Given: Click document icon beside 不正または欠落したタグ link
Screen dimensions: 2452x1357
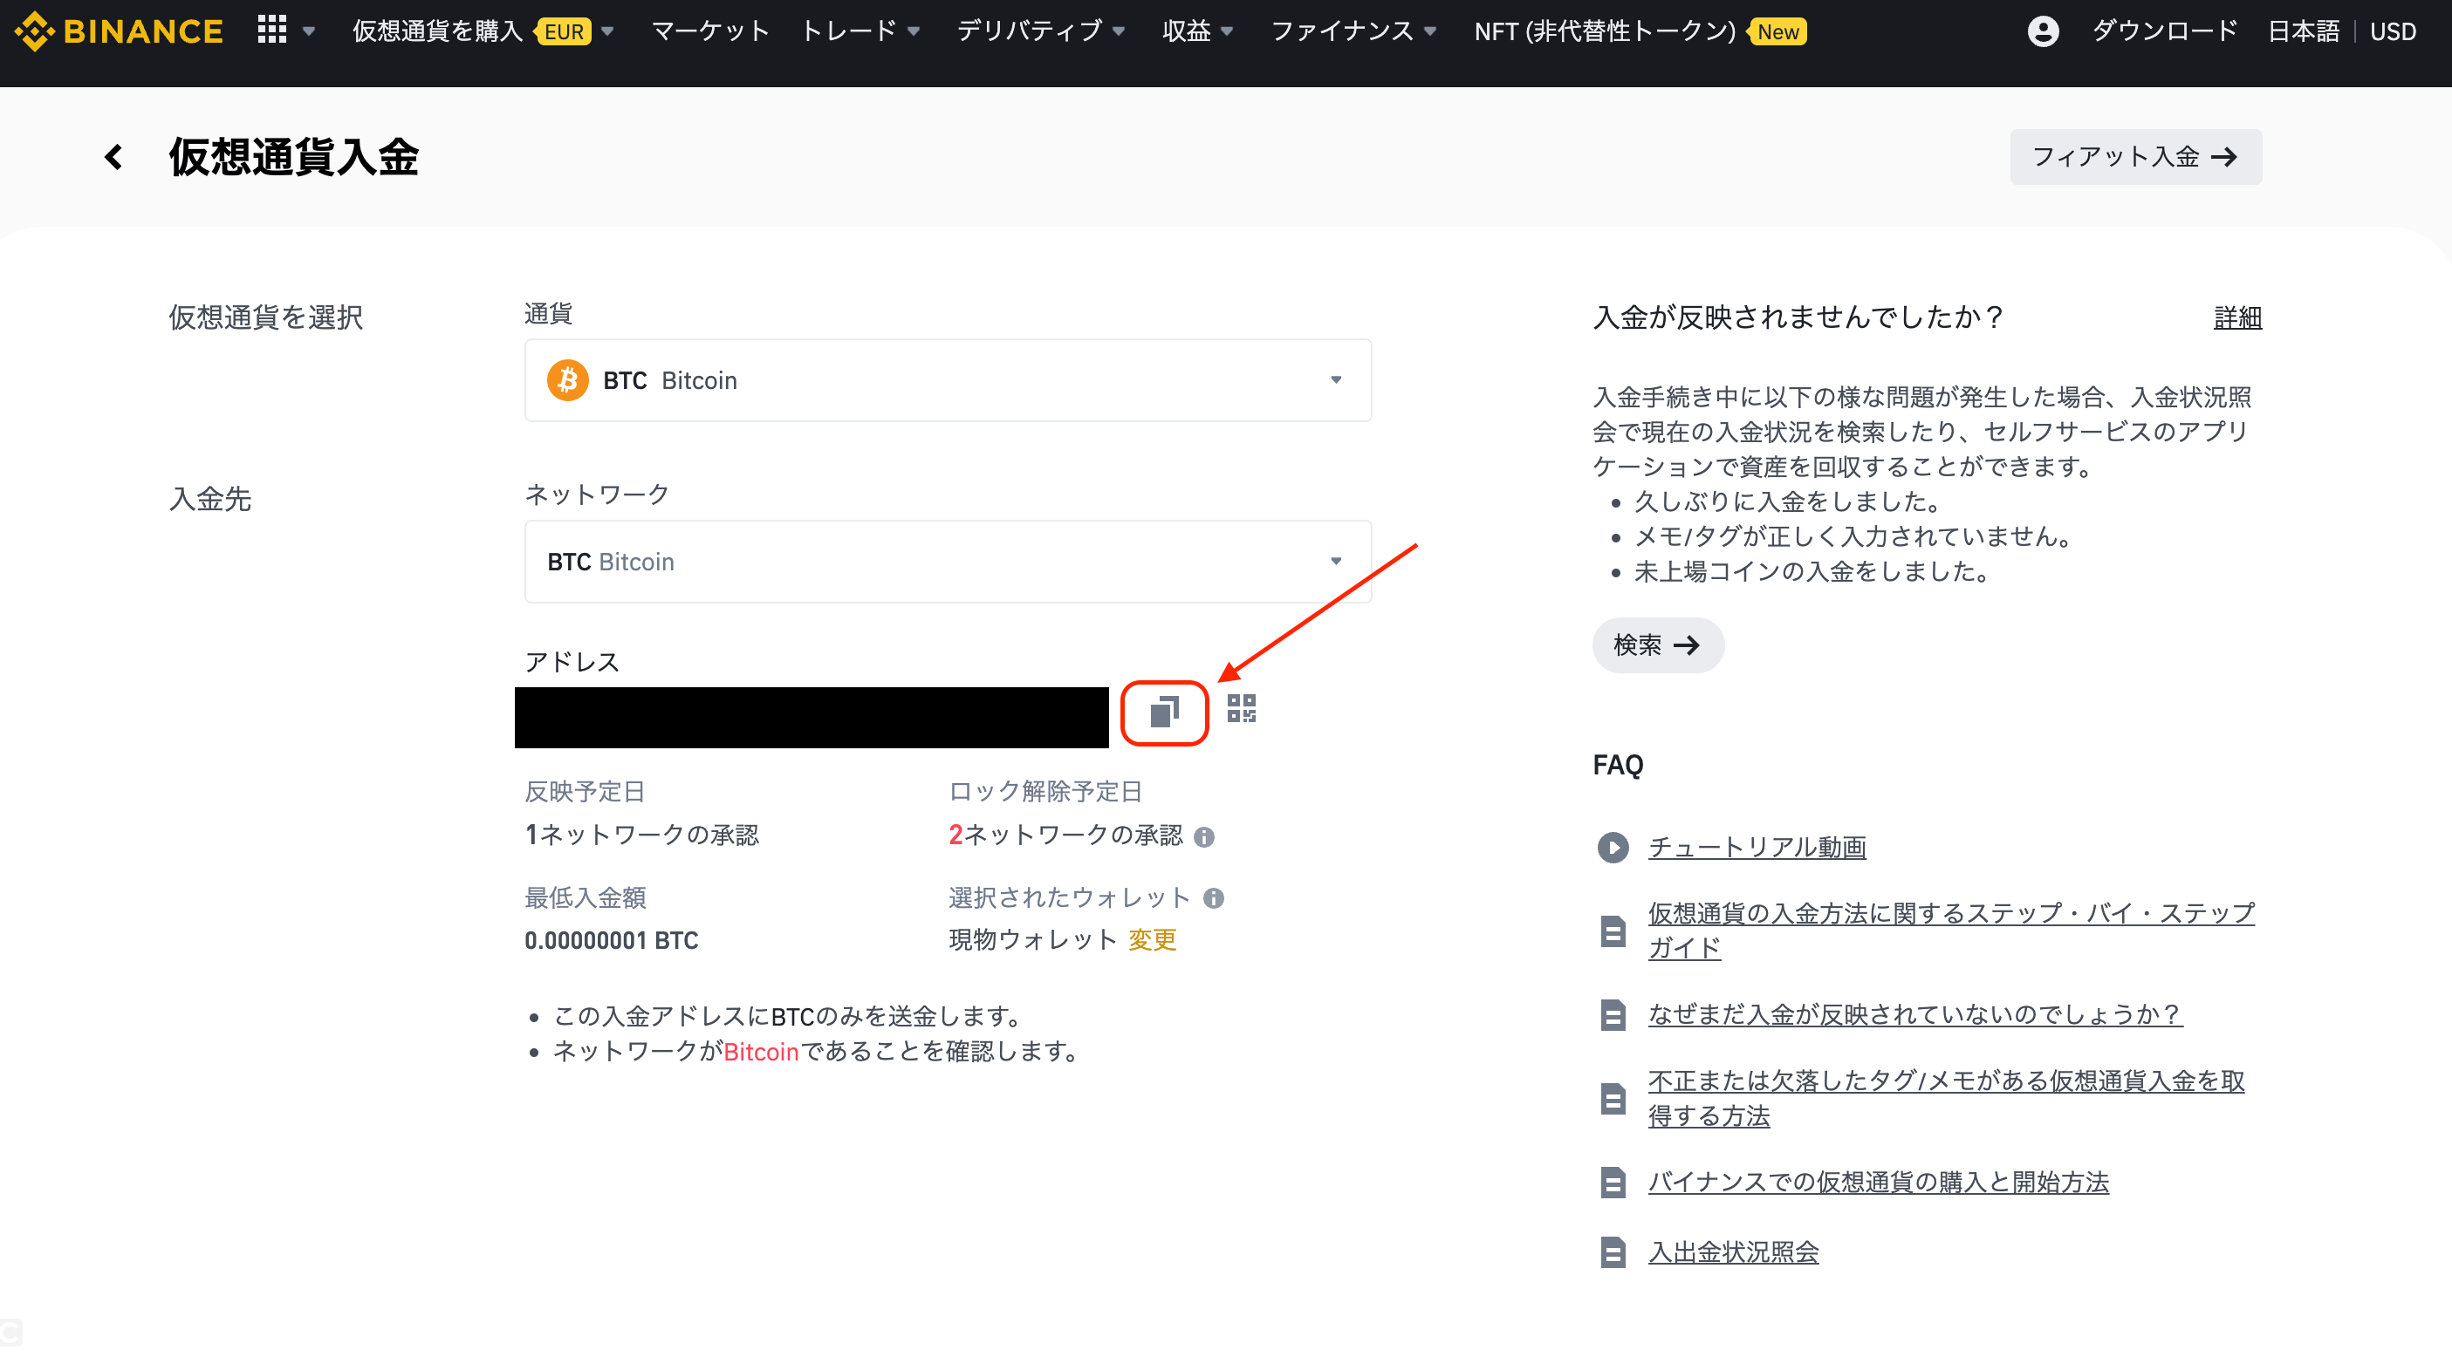Looking at the screenshot, I should [x=1613, y=1099].
